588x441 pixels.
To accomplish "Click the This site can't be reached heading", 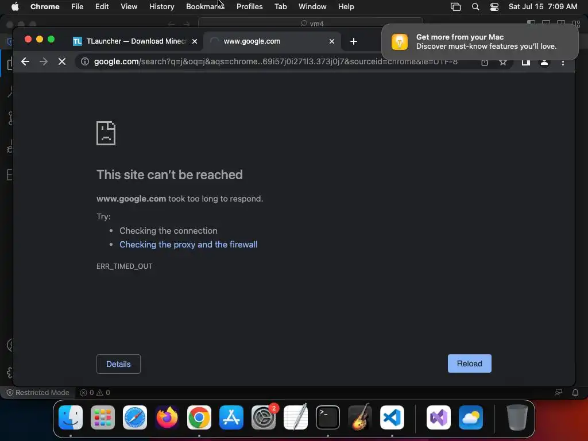I will (169, 175).
